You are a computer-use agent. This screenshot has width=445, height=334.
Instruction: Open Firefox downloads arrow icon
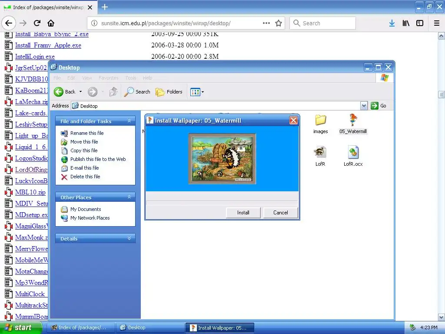point(392,23)
